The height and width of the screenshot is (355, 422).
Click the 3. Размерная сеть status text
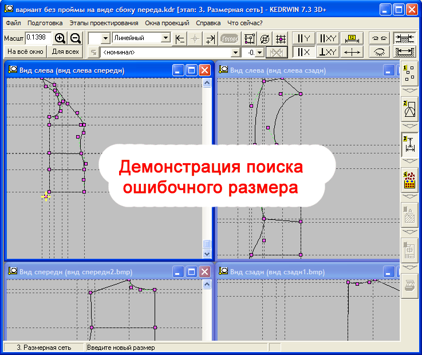[x=44, y=348]
